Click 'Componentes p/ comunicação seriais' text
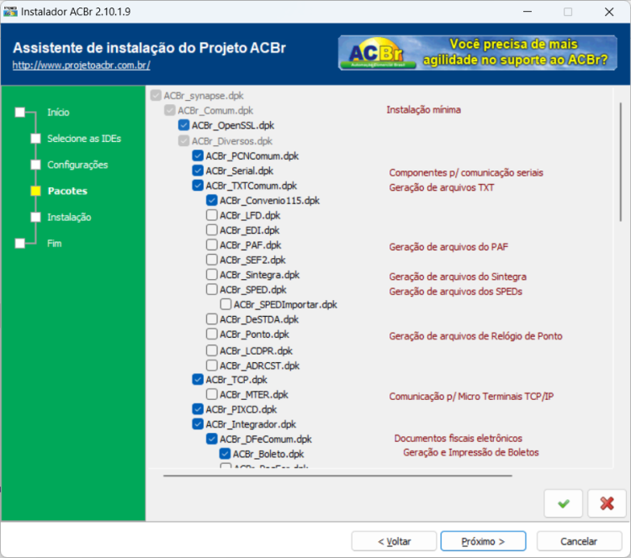Viewport: 631px width, 558px height. [466, 173]
